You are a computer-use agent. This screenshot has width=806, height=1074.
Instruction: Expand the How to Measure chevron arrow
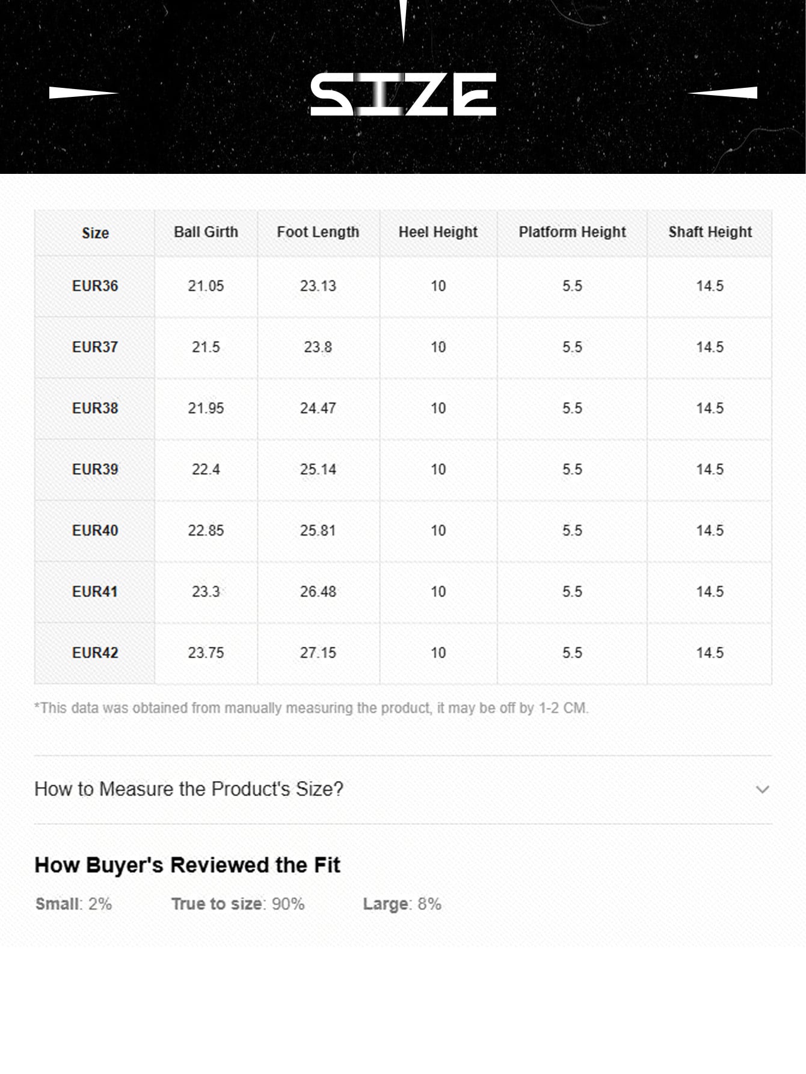coord(762,789)
